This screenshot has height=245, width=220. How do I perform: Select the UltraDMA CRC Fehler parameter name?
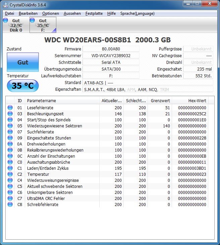(46, 198)
